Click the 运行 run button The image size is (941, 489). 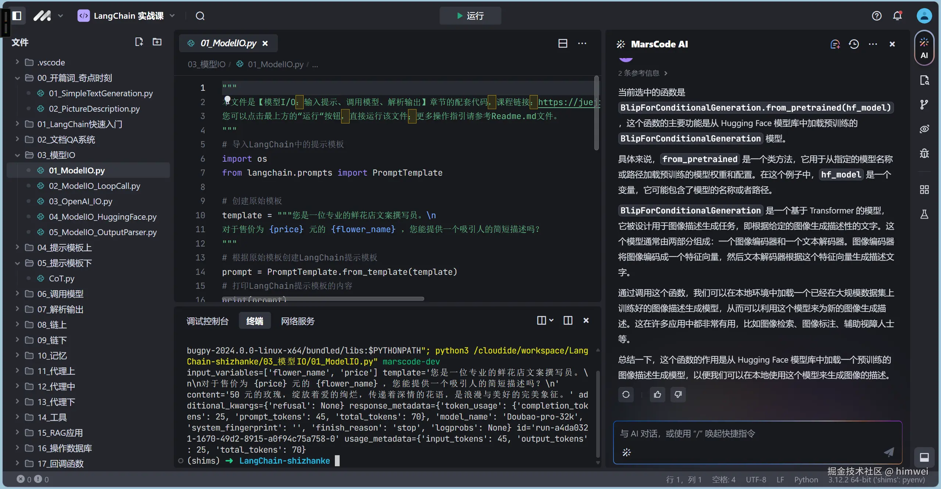470,16
